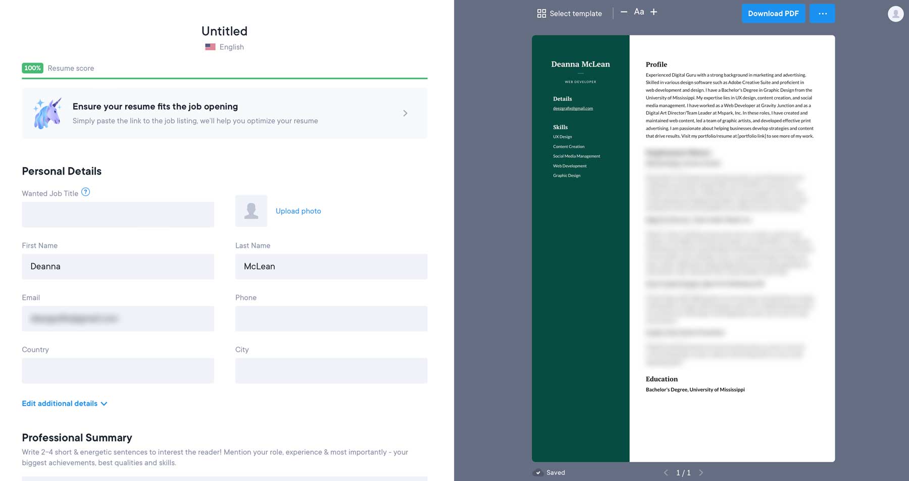The image size is (909, 481).
Task: Click the US flag icon above Personal Details
Action: 210,46
